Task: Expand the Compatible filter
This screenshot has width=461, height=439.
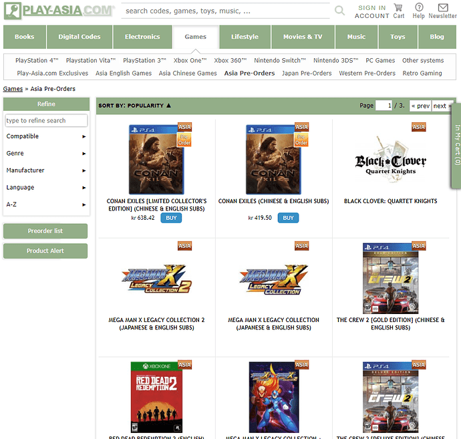Action: 46,136
